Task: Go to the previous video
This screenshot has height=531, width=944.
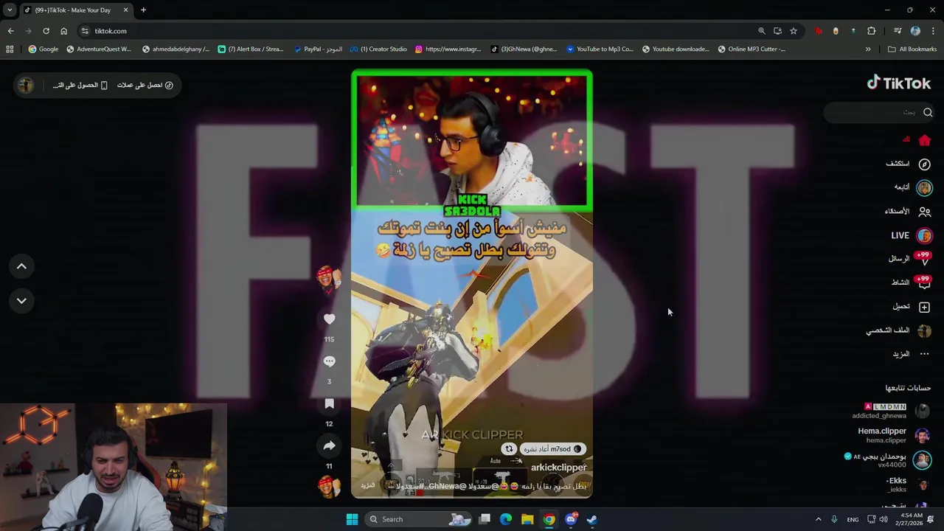Action: pyautogui.click(x=21, y=266)
